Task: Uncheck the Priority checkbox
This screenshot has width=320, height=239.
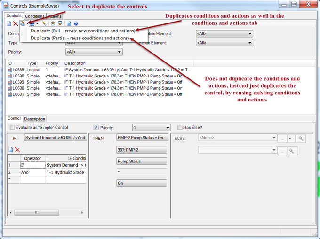Action: tap(96, 127)
